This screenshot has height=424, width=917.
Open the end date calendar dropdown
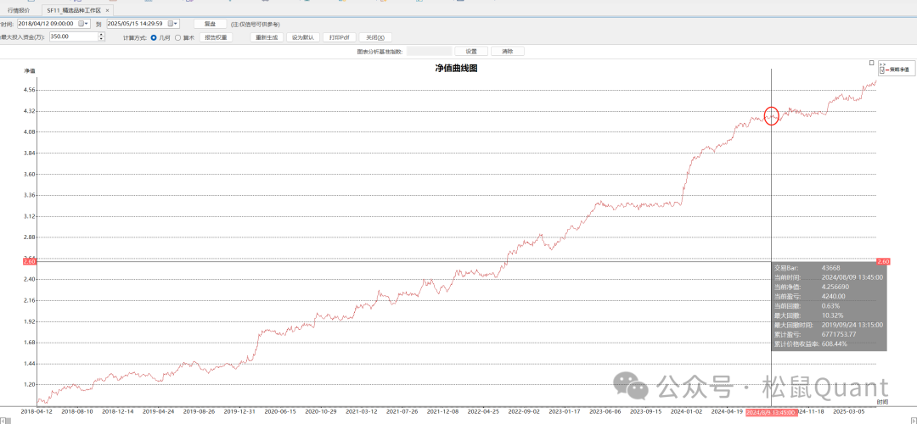(x=175, y=24)
